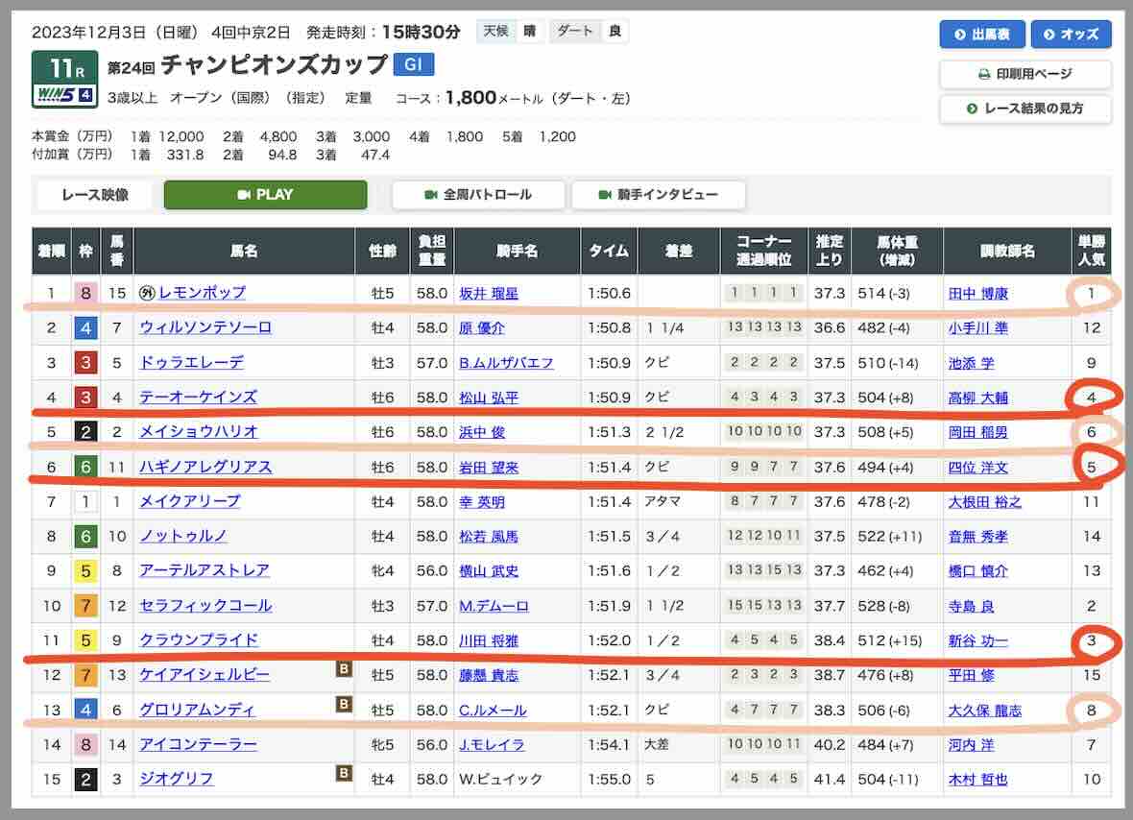Image resolution: width=1133 pixels, height=820 pixels.
Task: Click yellow frame number 5 for アーテルアストレア
Action: point(86,570)
